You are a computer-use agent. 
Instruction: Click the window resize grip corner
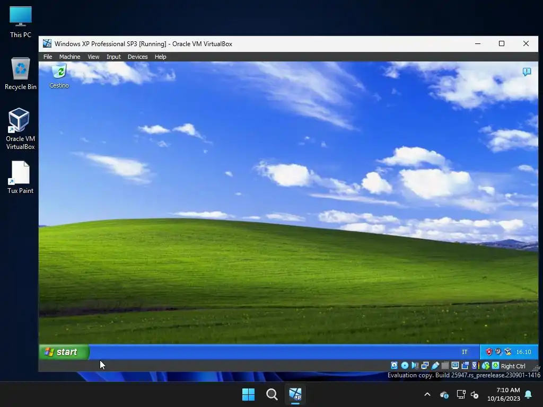pyautogui.click(x=536, y=368)
